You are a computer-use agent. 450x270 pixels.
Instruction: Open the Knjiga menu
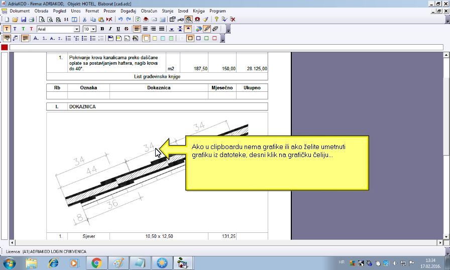tap(198, 11)
